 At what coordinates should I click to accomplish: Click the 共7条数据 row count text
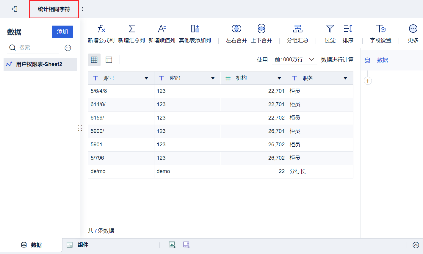pyautogui.click(x=101, y=231)
